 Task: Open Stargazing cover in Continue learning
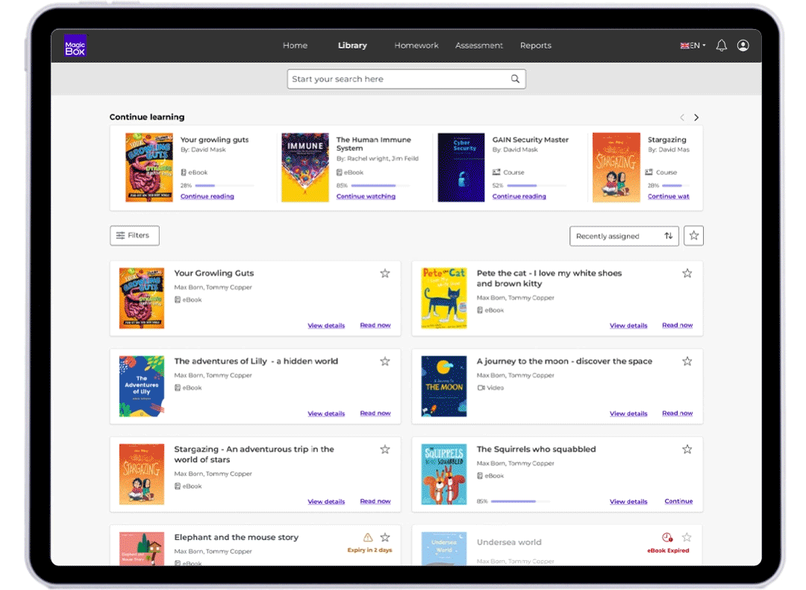tap(616, 167)
